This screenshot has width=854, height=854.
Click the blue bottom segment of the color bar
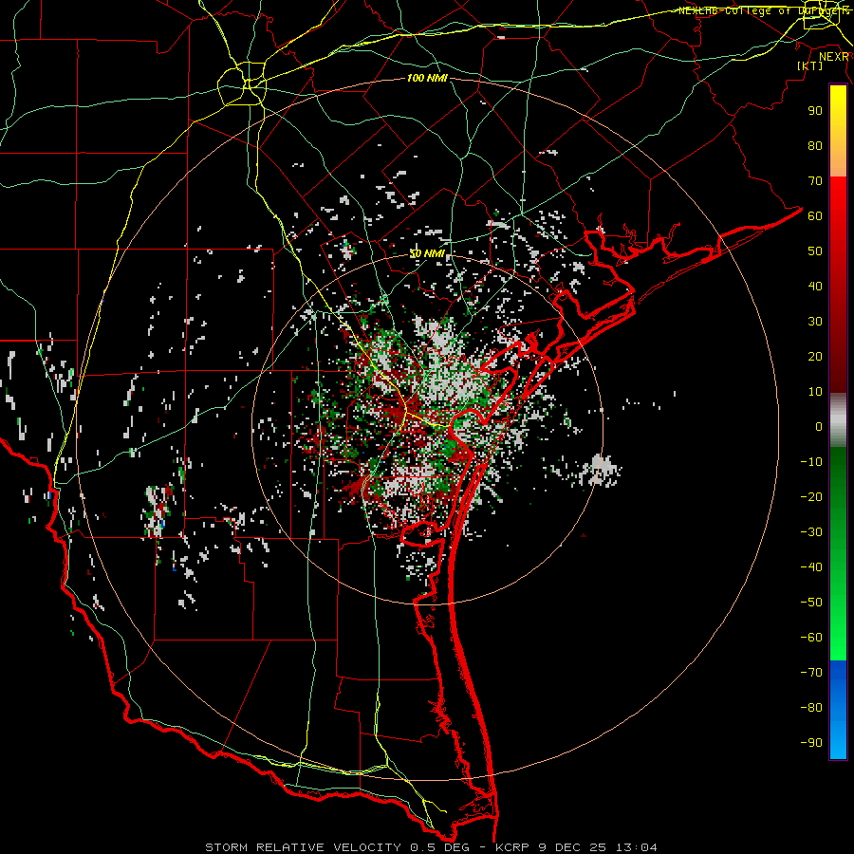tap(838, 710)
